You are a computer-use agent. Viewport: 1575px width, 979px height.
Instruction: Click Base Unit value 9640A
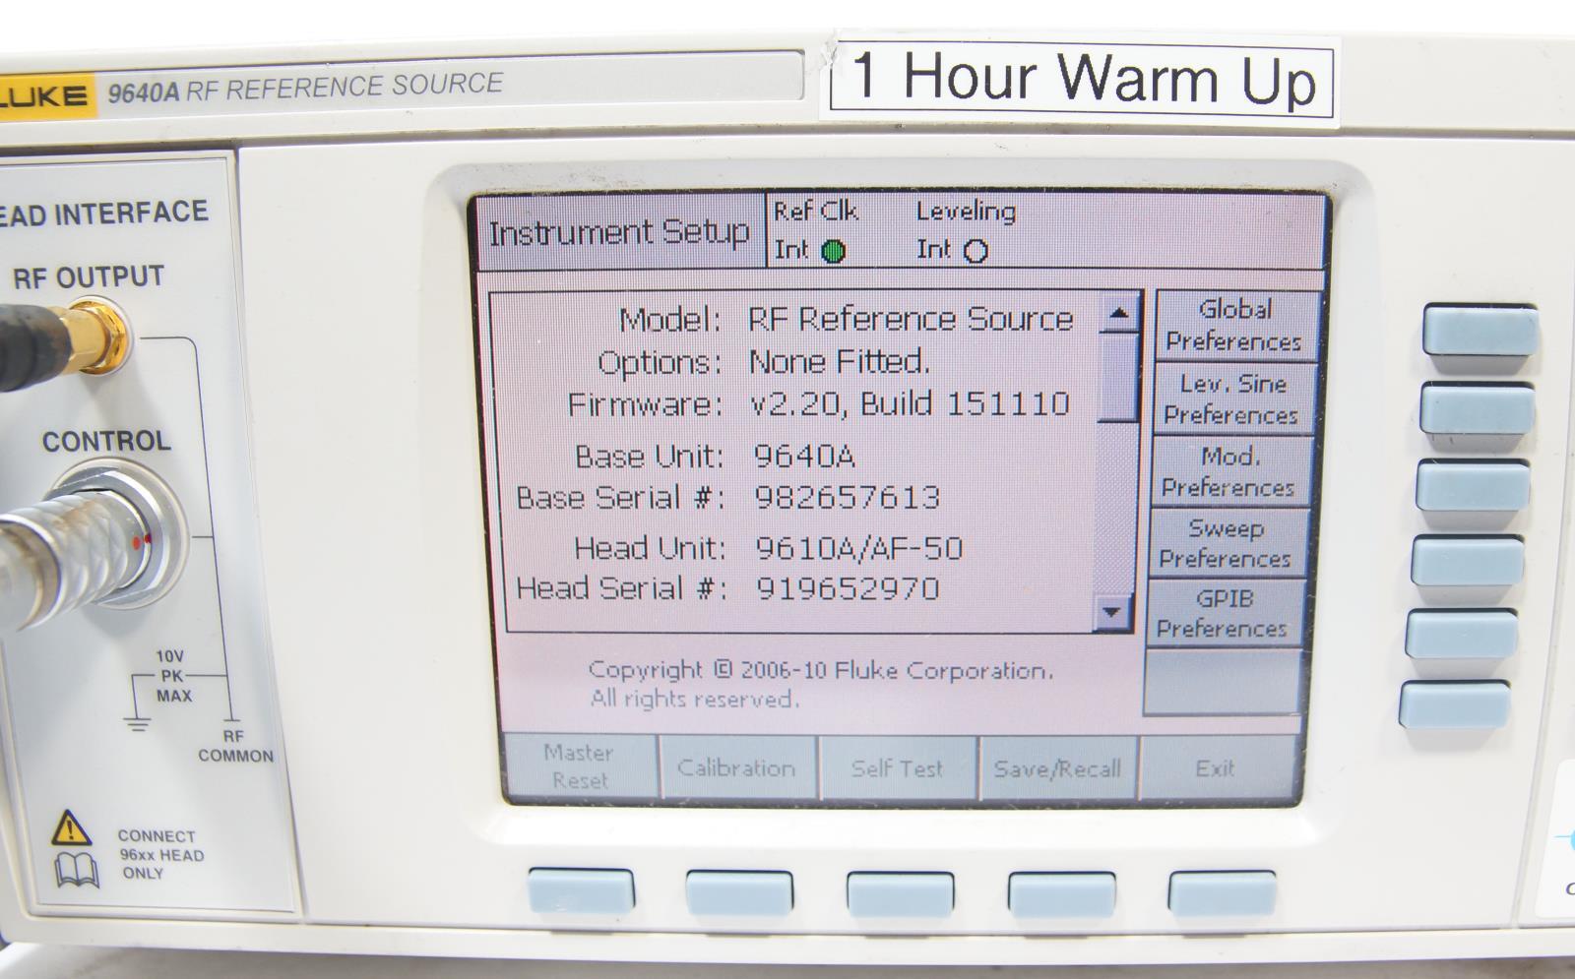point(804,456)
